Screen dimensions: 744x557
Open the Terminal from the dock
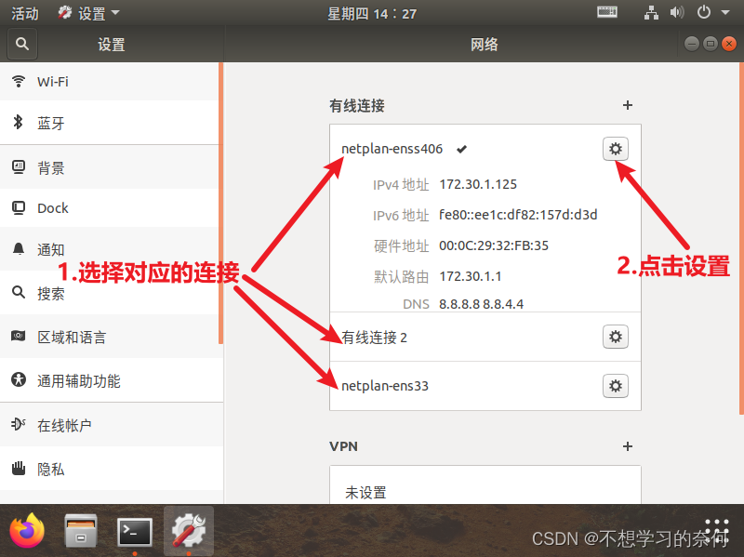[135, 532]
